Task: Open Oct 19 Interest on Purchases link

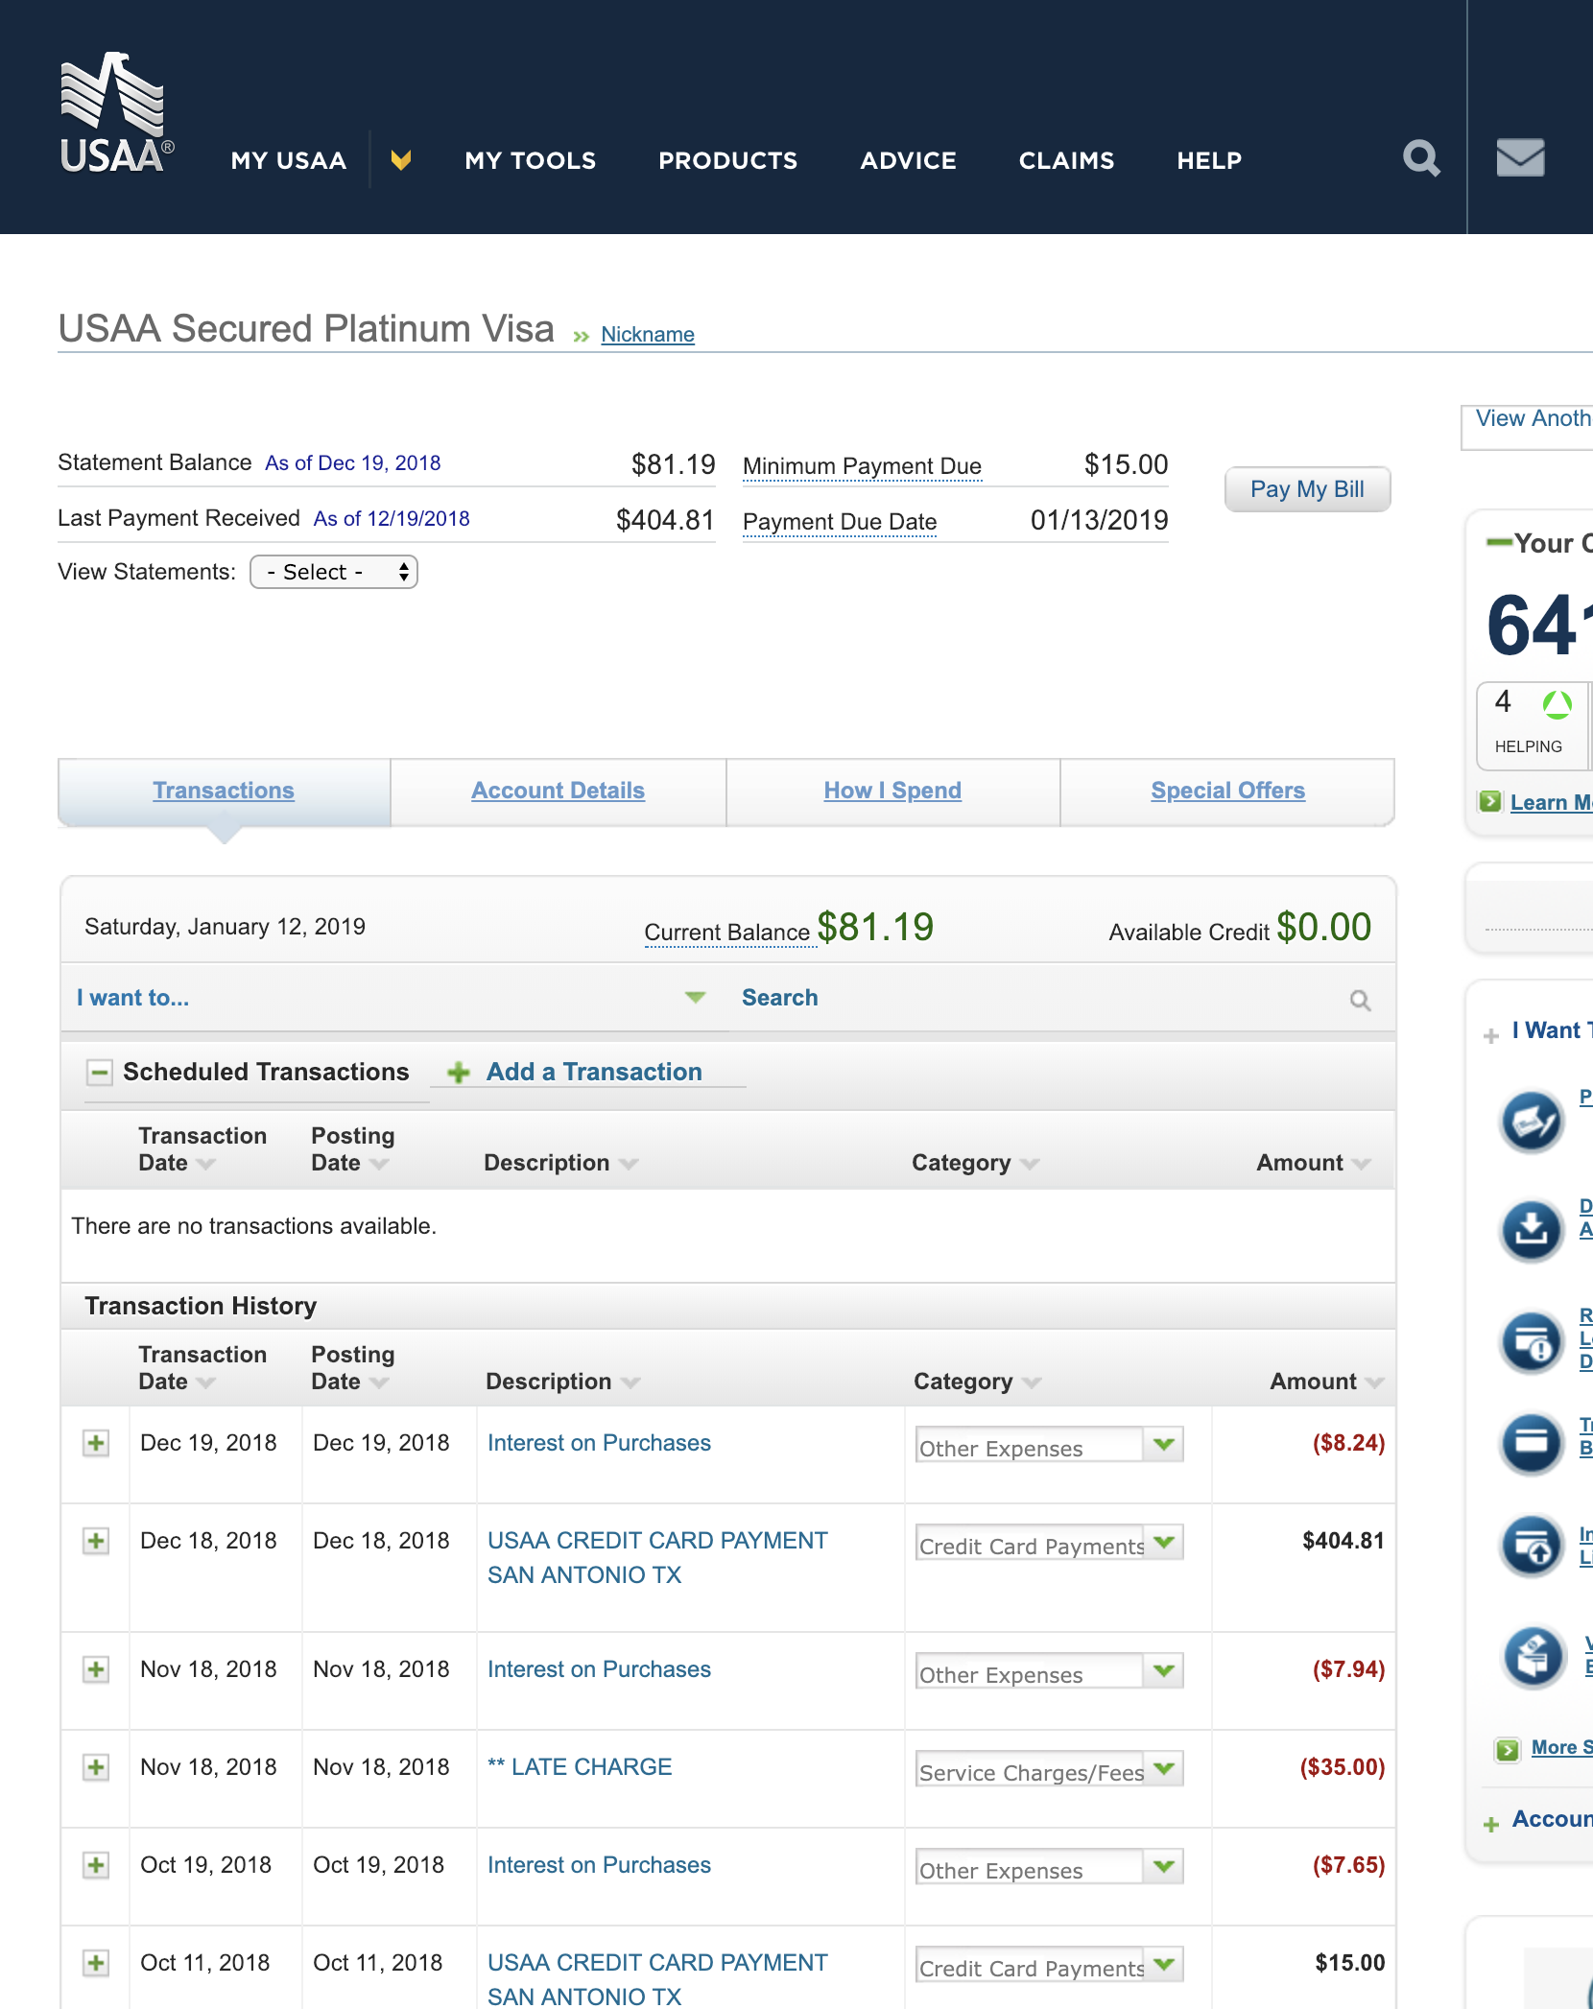Action: tap(599, 1865)
